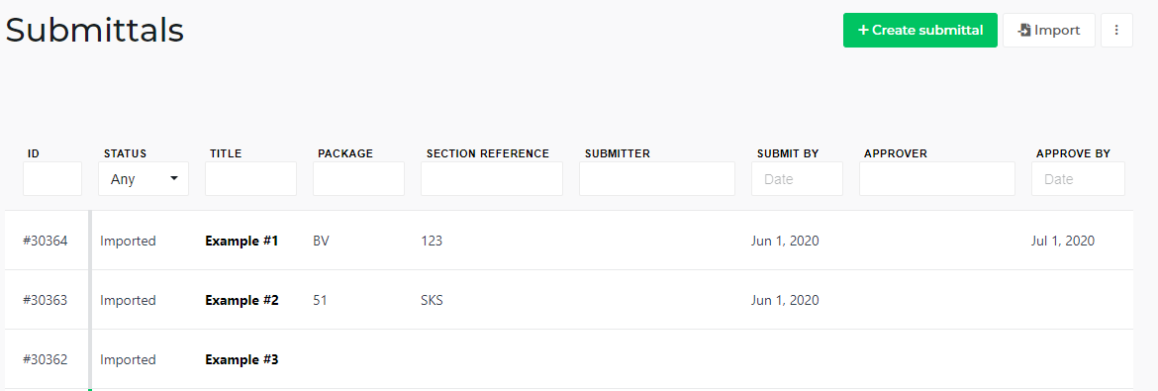Open the Example #3 submittal

point(241,359)
